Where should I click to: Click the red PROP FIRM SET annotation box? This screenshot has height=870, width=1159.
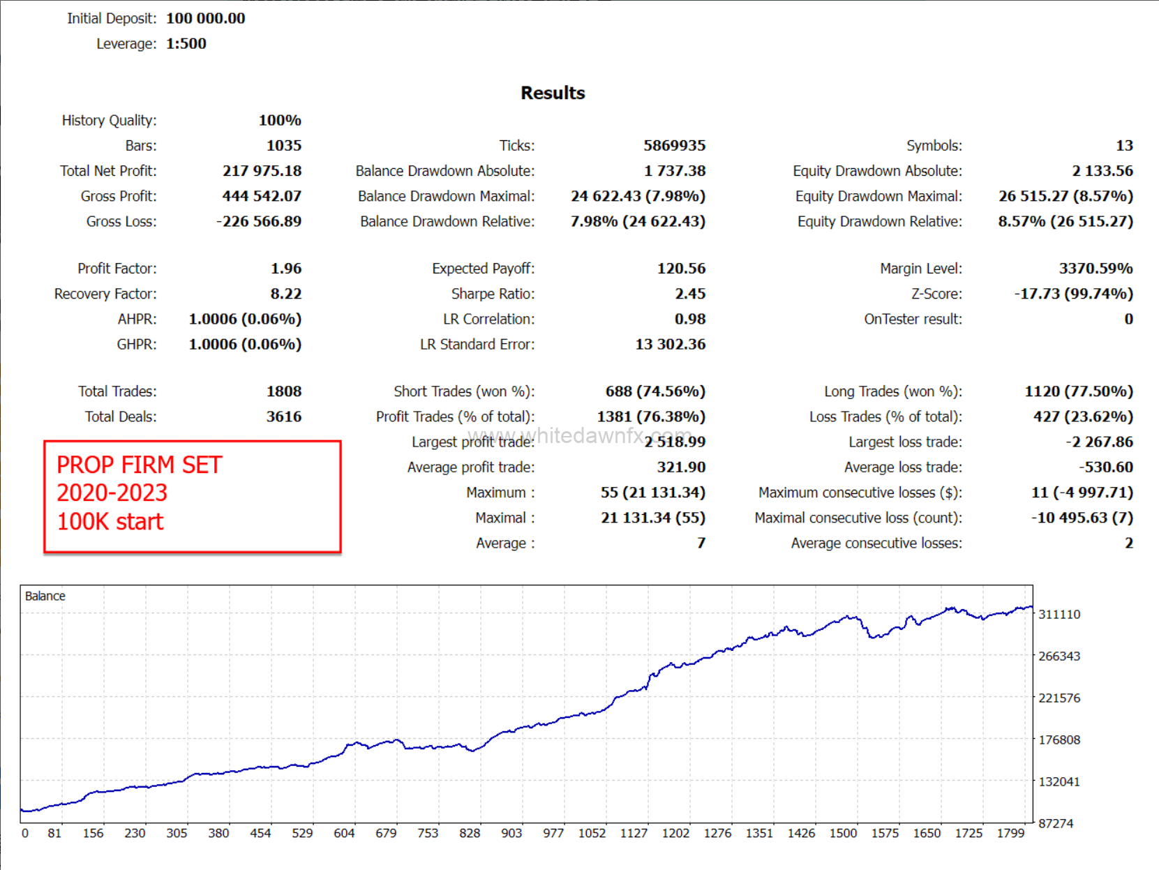coord(192,496)
